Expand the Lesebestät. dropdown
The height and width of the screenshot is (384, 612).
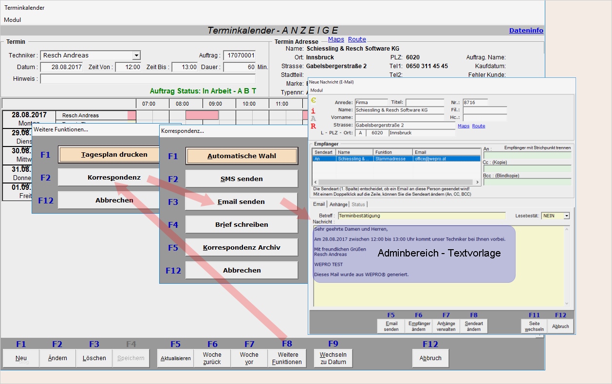tap(566, 216)
